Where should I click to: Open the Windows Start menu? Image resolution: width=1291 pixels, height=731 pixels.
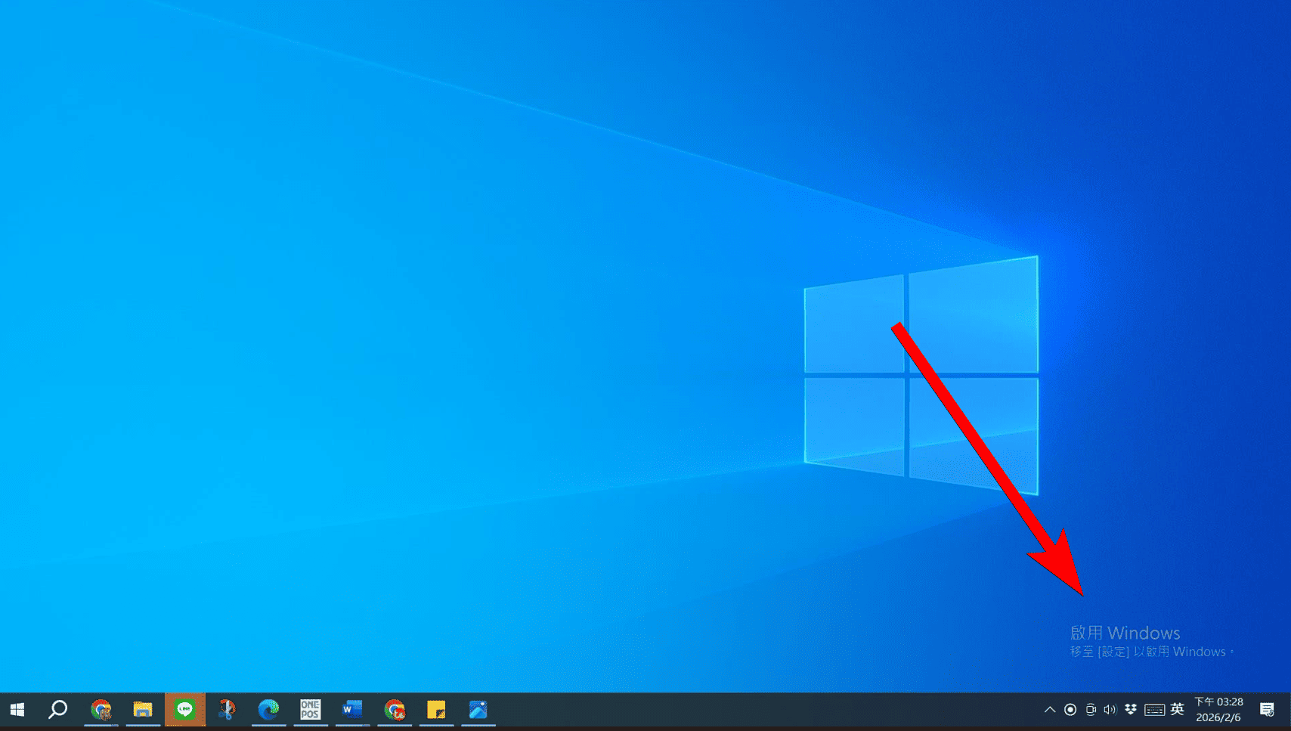tap(17, 710)
